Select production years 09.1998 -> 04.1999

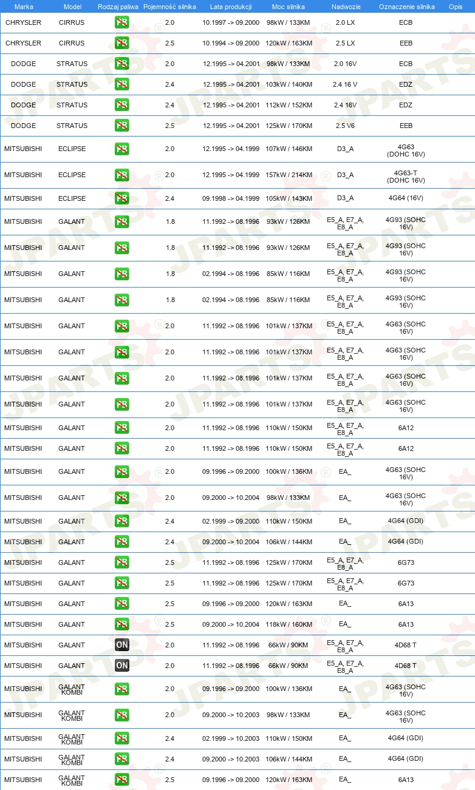(x=231, y=198)
